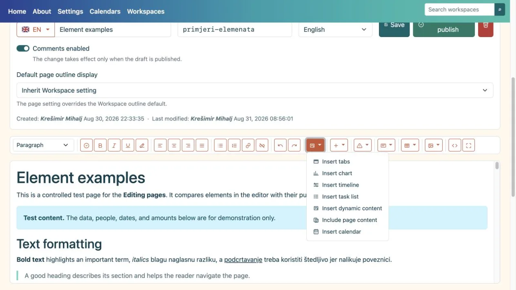Go to Home in the navigation bar

(17, 11)
